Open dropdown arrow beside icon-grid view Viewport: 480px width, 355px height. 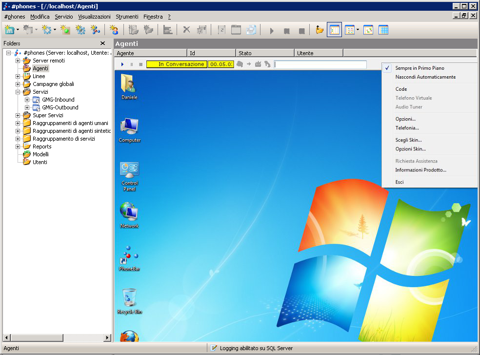(x=358, y=30)
